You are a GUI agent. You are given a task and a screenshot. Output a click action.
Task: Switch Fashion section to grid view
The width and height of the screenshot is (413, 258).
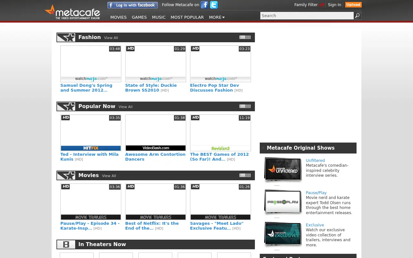[x=248, y=37]
